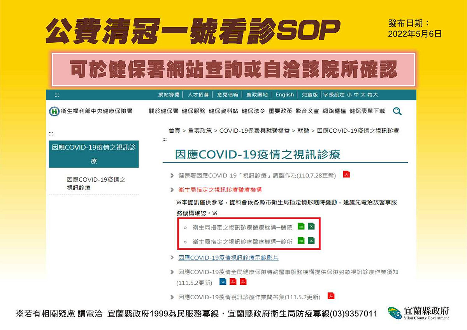Open 關於健保署 menu

pos(163,111)
